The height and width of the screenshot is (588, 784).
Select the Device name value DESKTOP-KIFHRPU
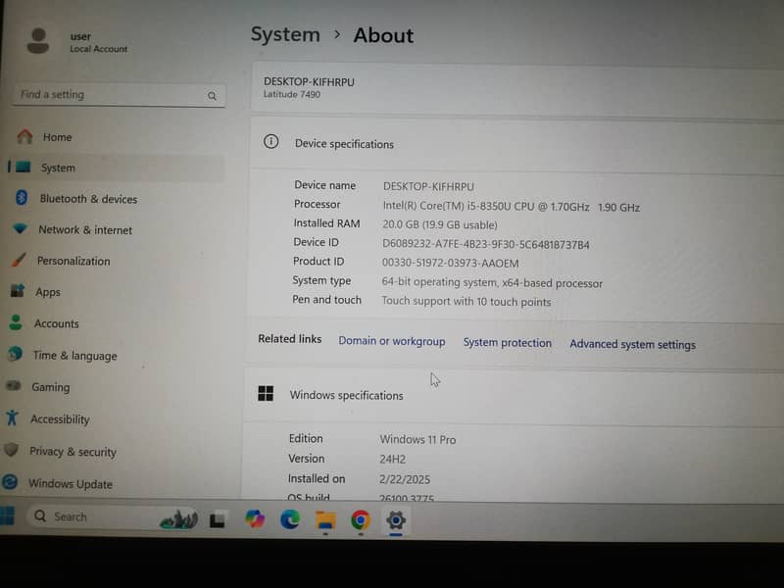pyautogui.click(x=428, y=186)
